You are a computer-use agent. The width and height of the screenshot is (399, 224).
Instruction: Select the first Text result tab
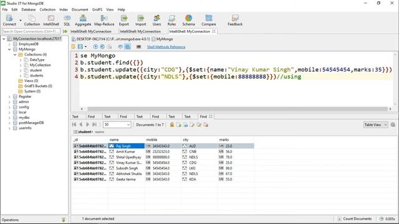(x=75, y=116)
